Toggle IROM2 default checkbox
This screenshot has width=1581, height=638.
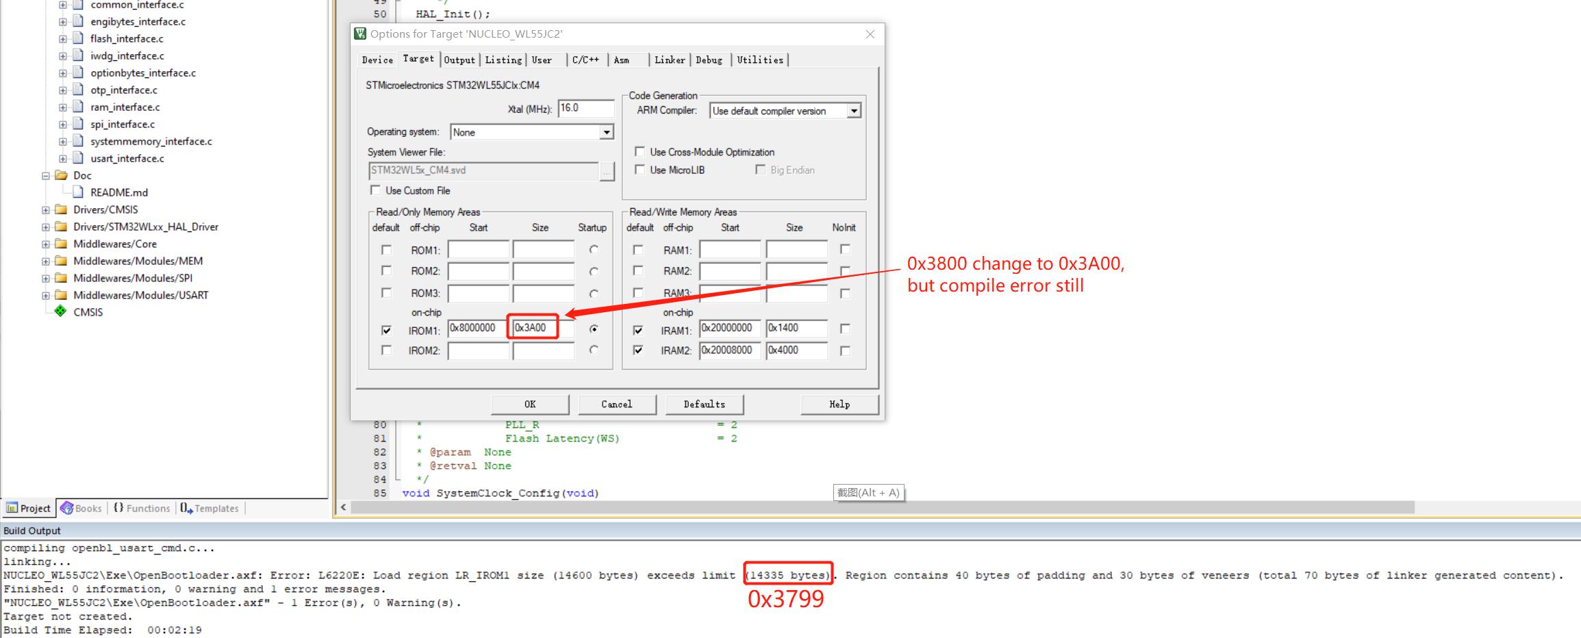(386, 350)
